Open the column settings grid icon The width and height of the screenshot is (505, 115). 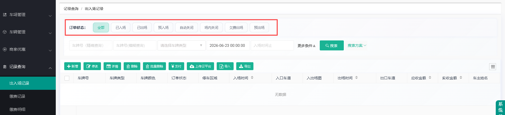coord(493,67)
